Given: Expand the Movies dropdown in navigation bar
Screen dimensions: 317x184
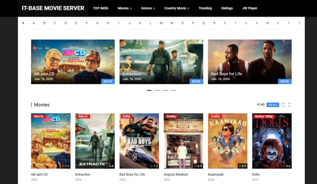Looking at the screenshot, I should [125, 8].
